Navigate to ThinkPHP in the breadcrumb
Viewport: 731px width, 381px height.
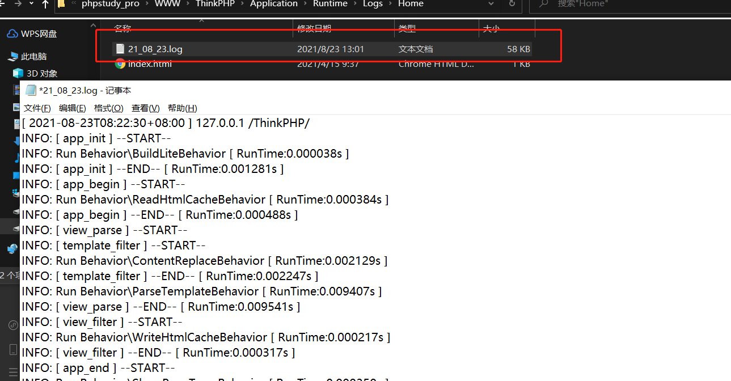[215, 3]
